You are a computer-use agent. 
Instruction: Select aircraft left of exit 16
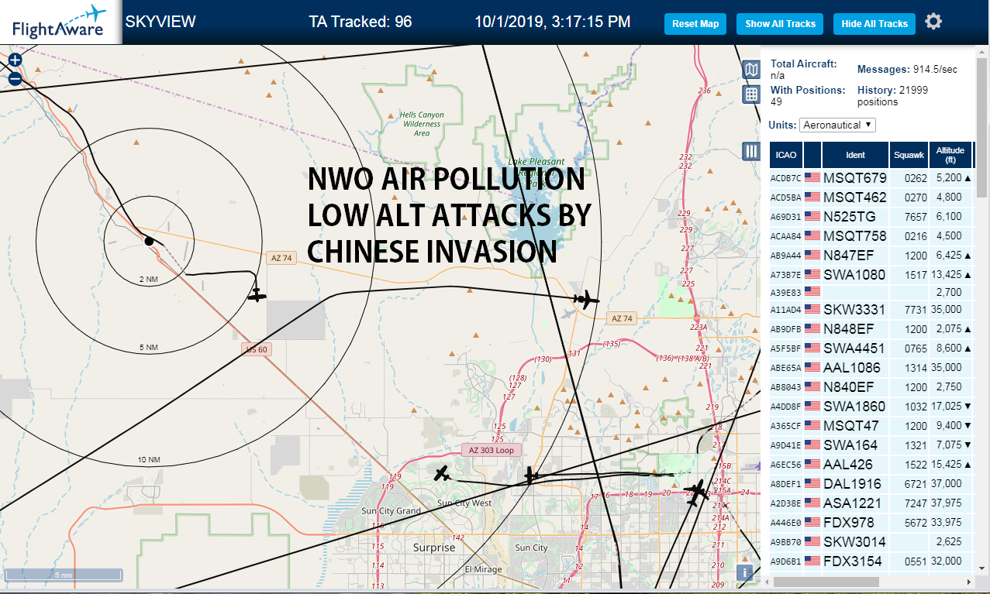[531, 476]
